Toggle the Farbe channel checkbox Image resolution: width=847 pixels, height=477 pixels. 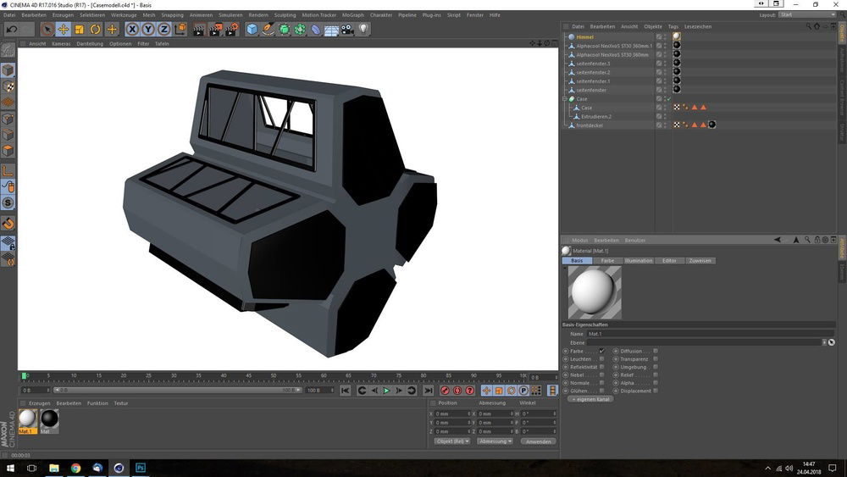click(601, 351)
